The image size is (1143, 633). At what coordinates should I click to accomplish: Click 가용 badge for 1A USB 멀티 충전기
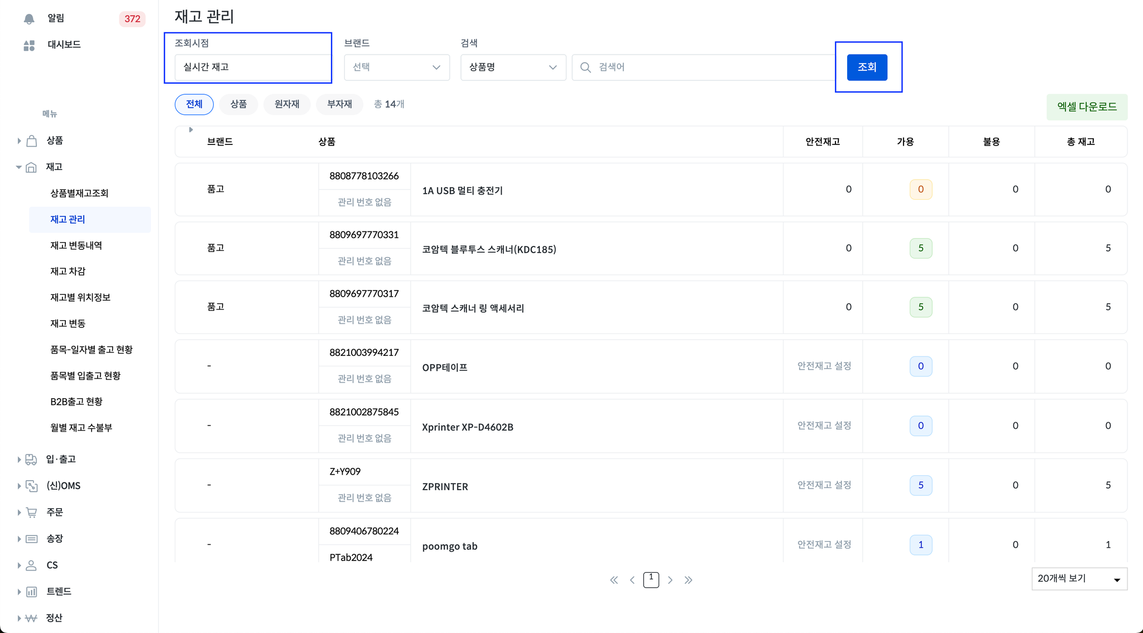tap(921, 190)
